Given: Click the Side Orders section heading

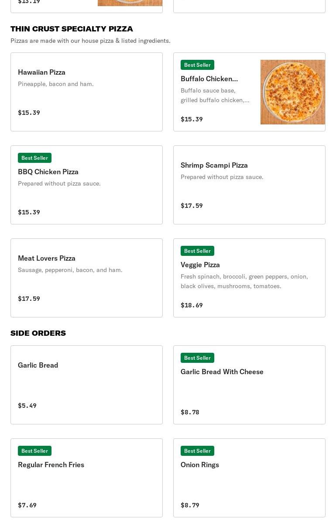Looking at the screenshot, I should pyautogui.click(x=38, y=333).
